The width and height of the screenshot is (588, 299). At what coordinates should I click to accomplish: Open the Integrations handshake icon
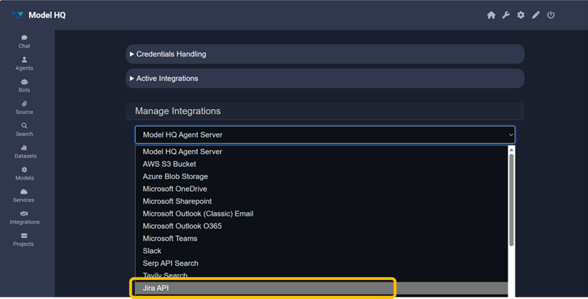(x=24, y=213)
